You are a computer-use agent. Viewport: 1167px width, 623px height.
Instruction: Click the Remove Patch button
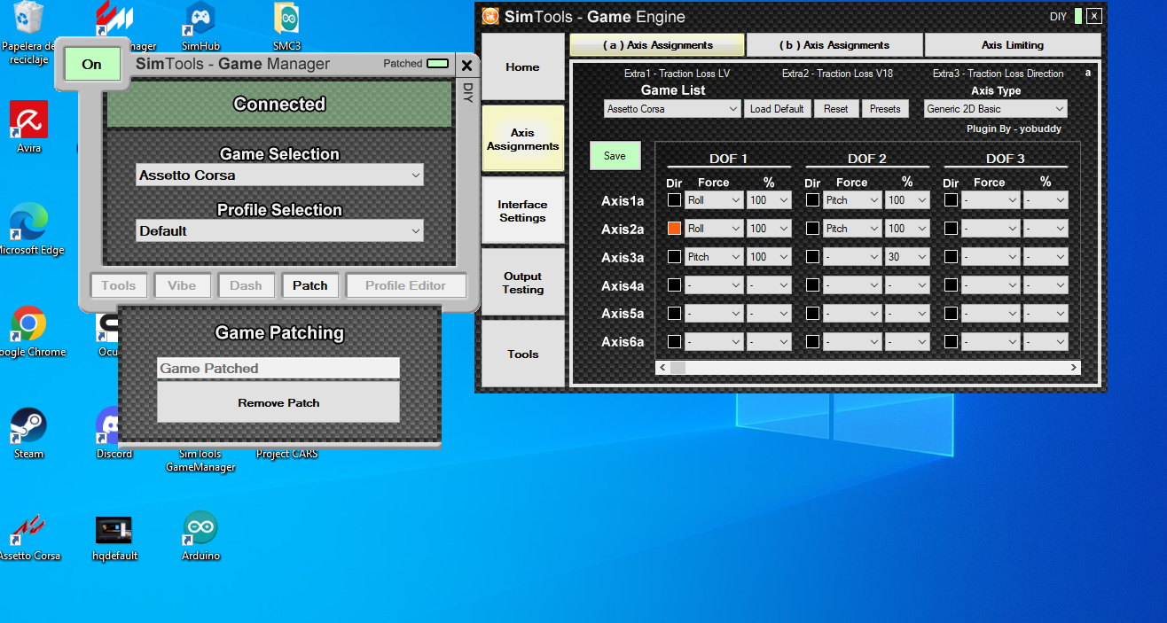[x=278, y=402]
